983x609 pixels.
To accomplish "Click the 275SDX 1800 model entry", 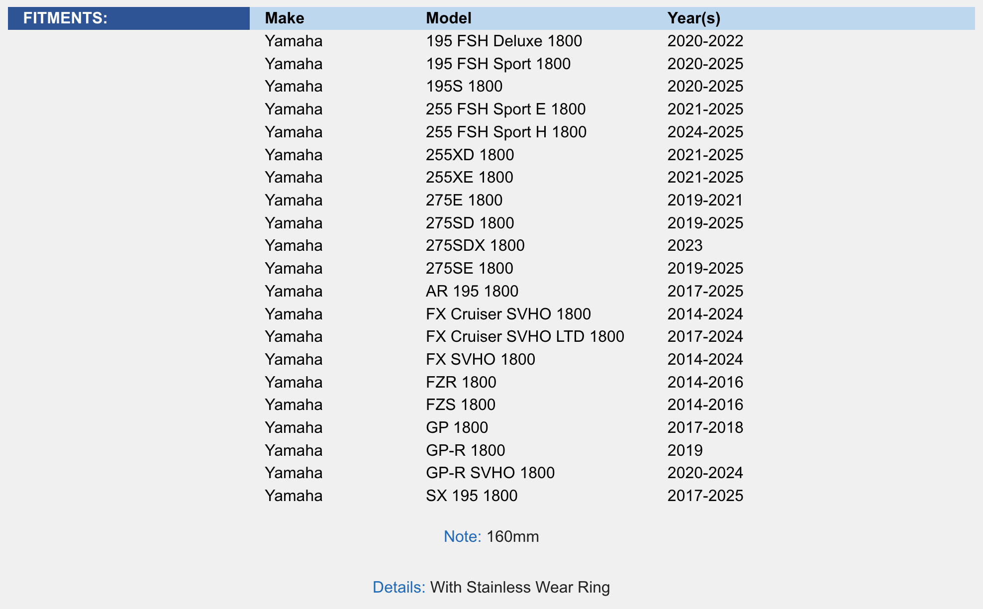I will (475, 245).
